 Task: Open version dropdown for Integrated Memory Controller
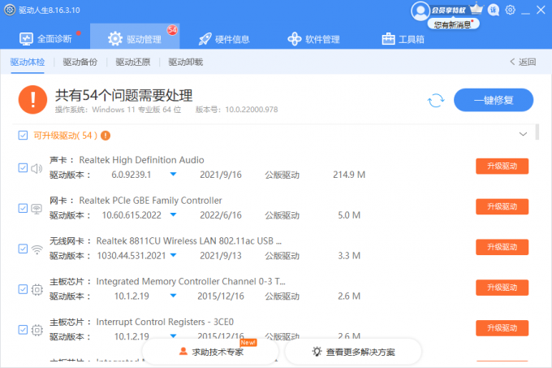pos(173,296)
